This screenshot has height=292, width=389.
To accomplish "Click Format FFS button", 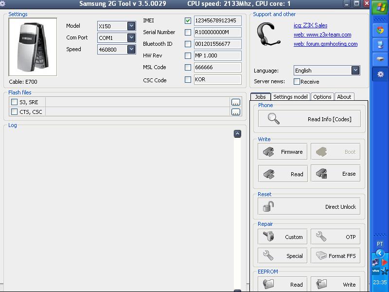I will [336, 255].
